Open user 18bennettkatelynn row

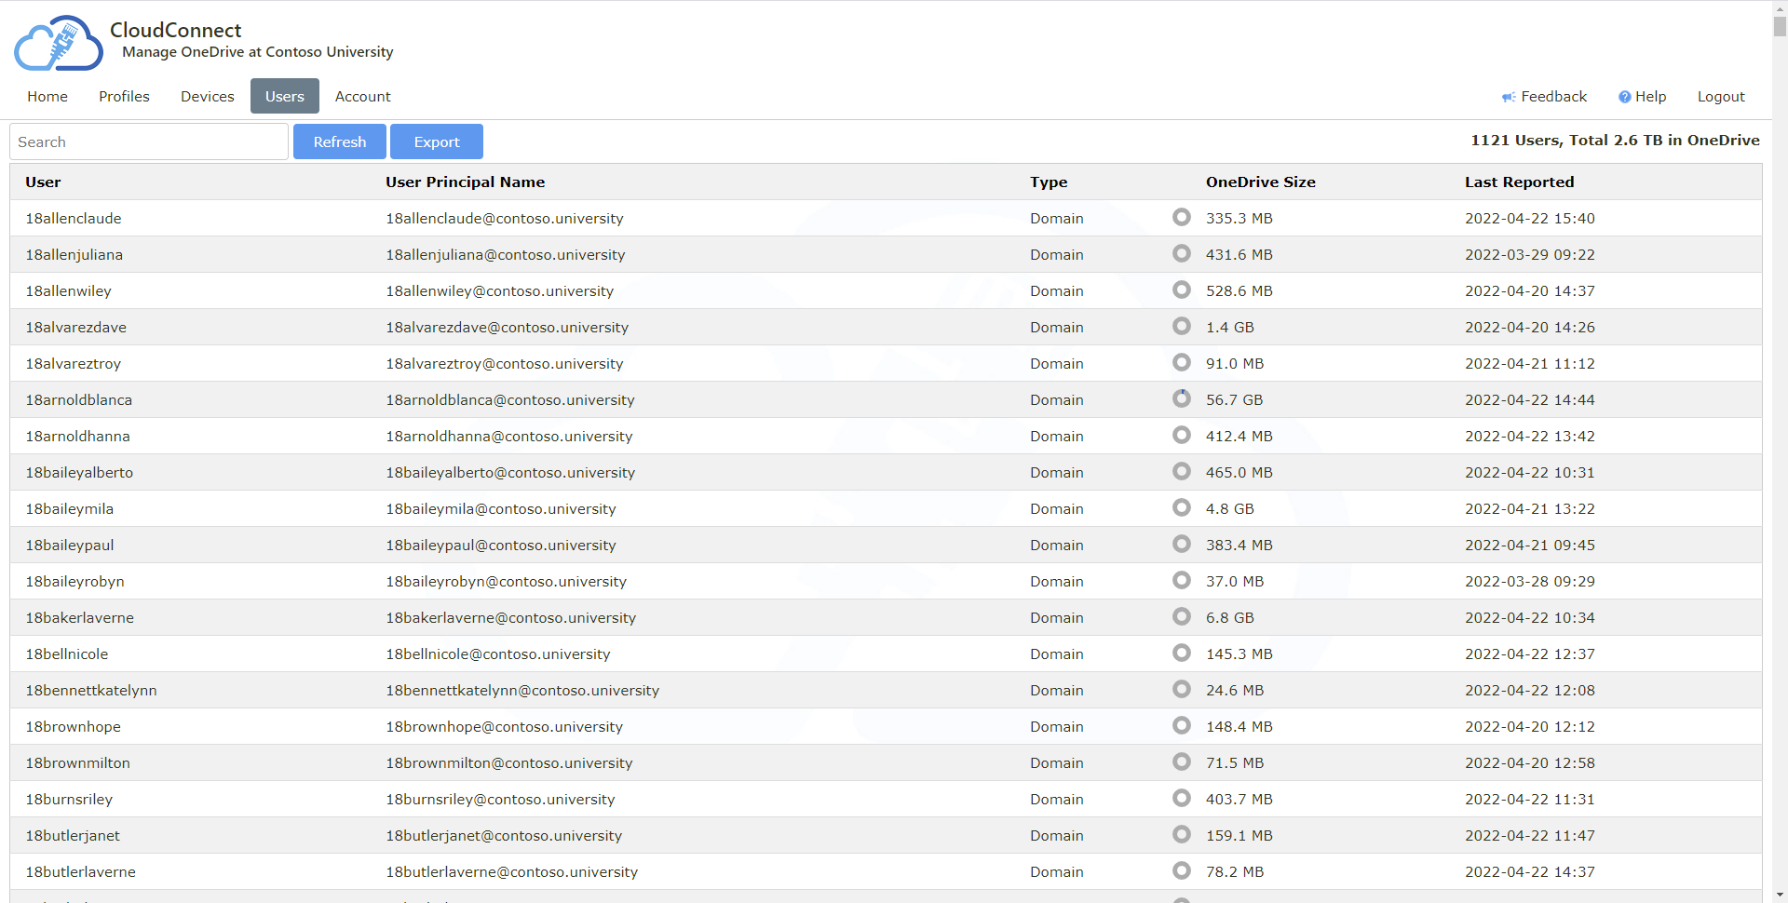coord(91,690)
